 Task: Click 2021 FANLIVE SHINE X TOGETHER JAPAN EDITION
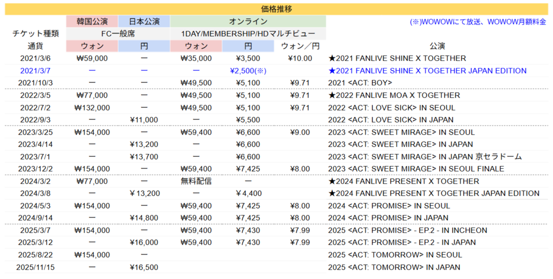[427, 70]
